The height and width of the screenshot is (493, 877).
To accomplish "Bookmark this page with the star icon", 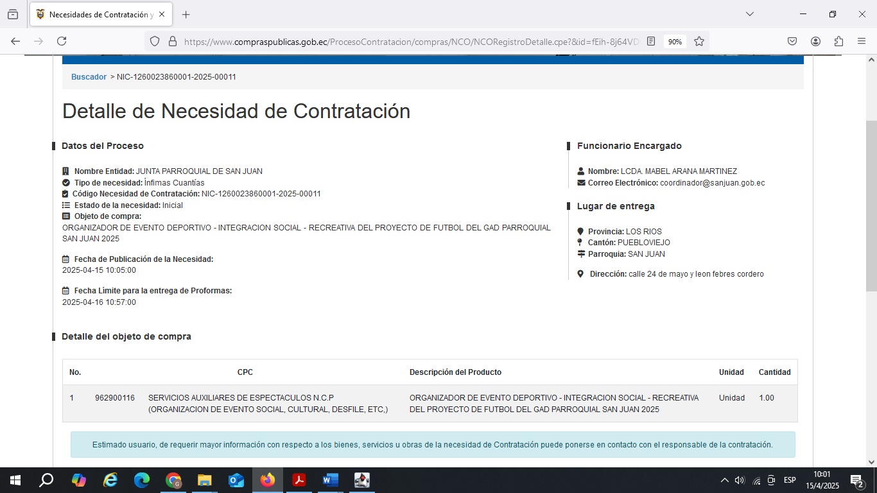I will [x=699, y=41].
